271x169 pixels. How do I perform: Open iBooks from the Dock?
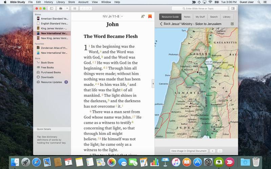click(187, 162)
